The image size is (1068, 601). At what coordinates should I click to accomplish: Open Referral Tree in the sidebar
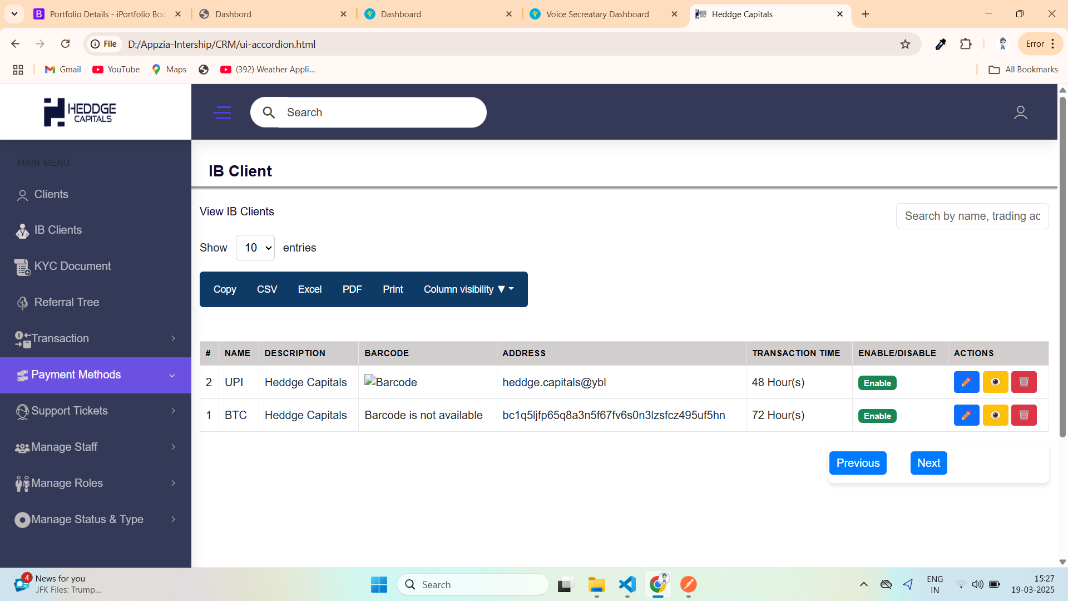[x=96, y=302]
